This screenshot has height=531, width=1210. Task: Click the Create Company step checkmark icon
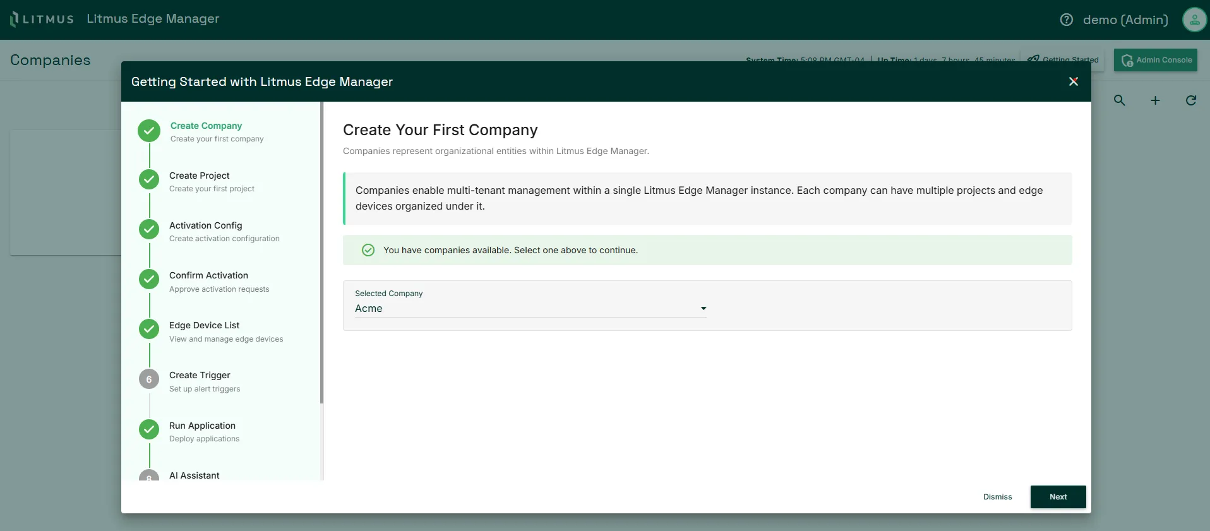(x=149, y=131)
